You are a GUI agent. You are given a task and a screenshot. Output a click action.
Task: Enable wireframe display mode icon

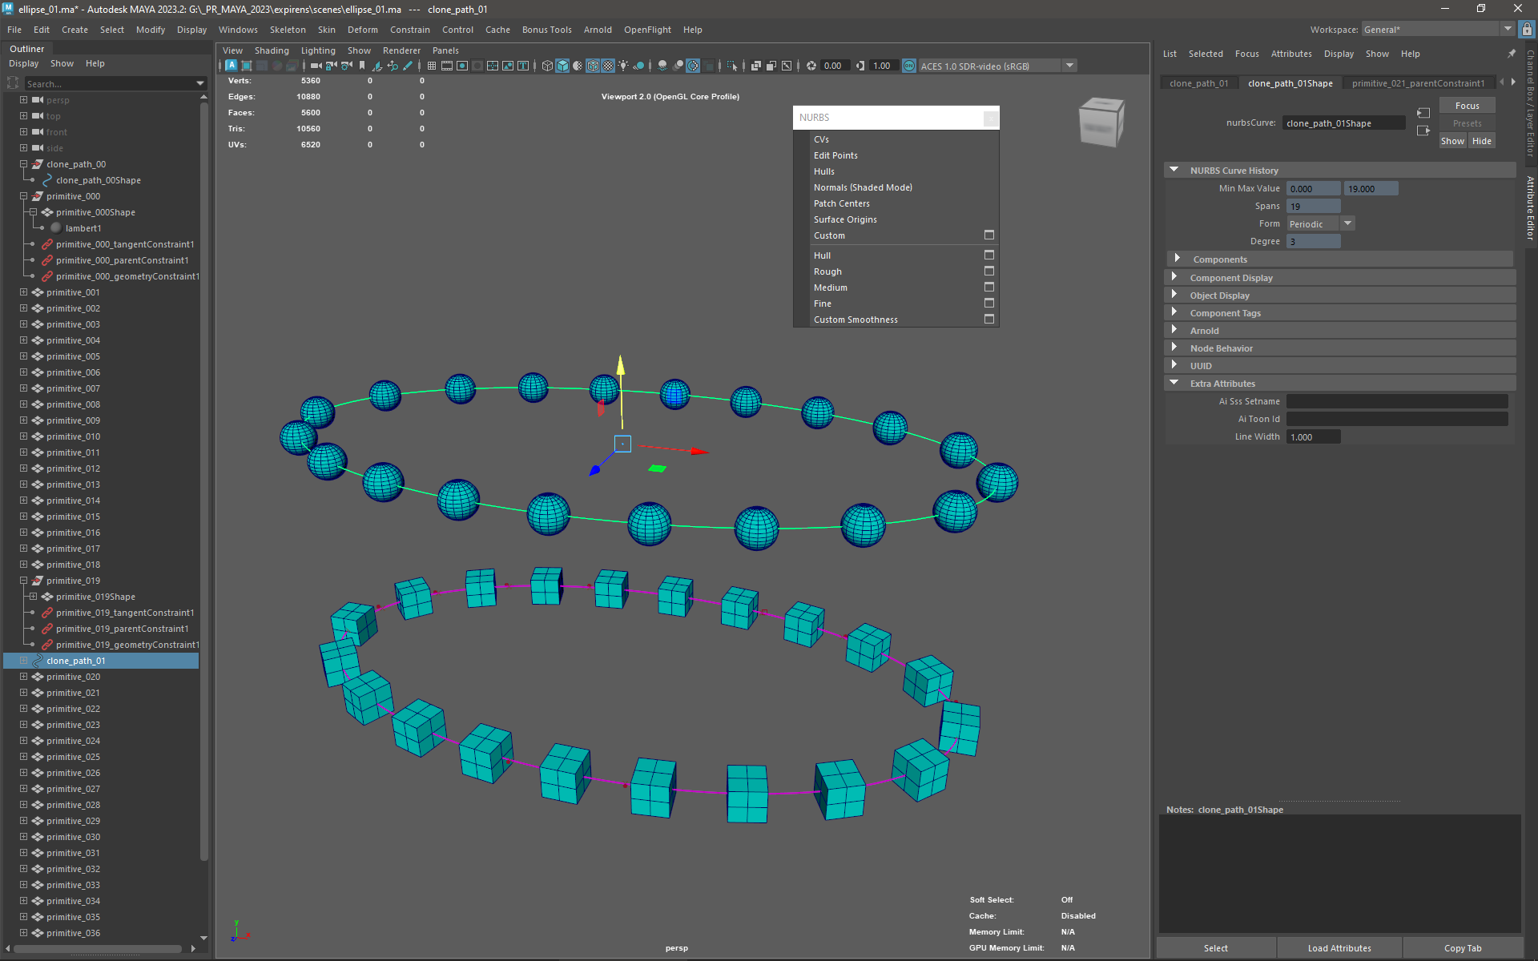pyautogui.click(x=547, y=66)
